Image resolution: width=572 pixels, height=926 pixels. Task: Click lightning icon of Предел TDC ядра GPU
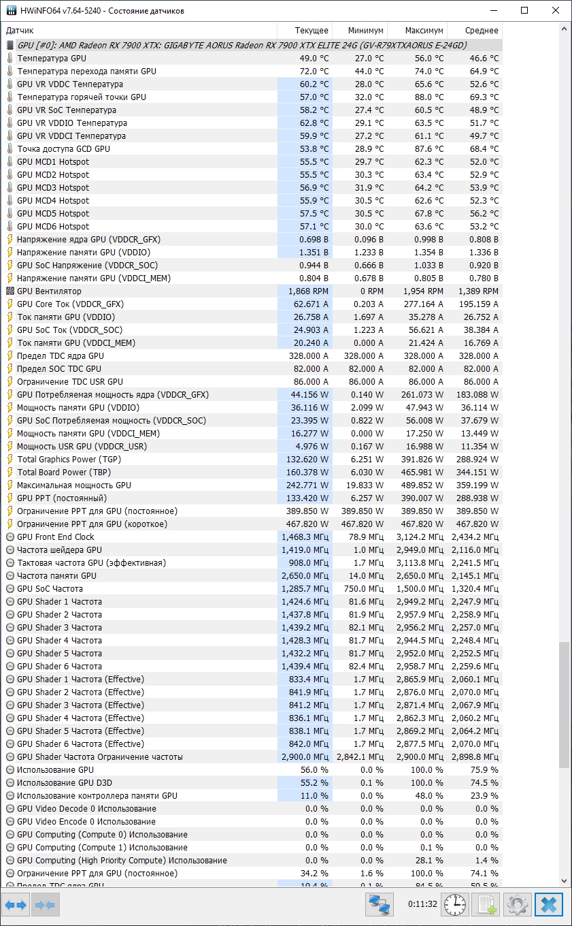(x=10, y=356)
